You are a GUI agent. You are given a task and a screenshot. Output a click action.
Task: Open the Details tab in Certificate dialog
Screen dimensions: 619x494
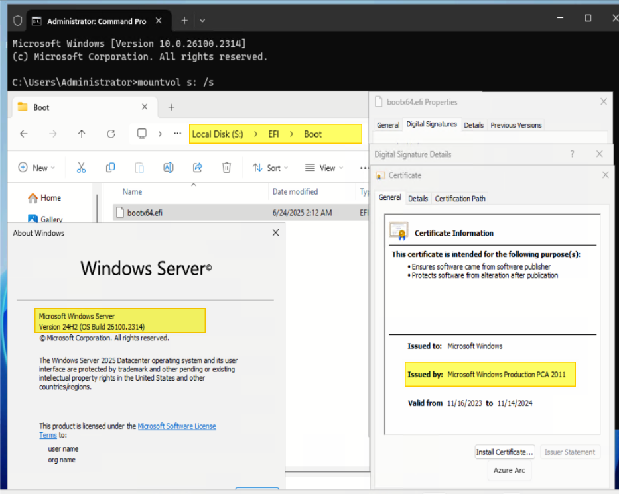click(x=418, y=199)
